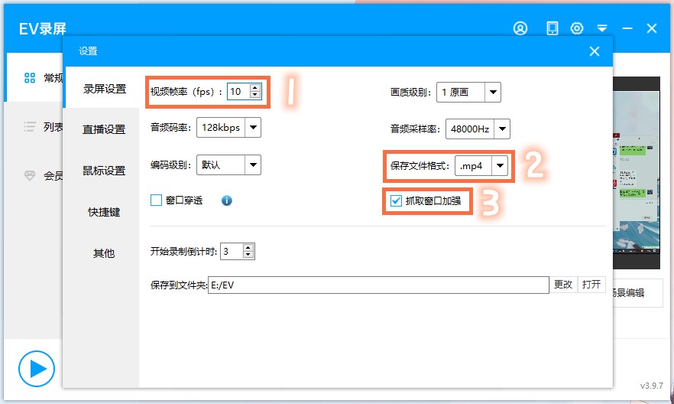Decrease 开始录制倒计时 with the down arrow

point(248,255)
